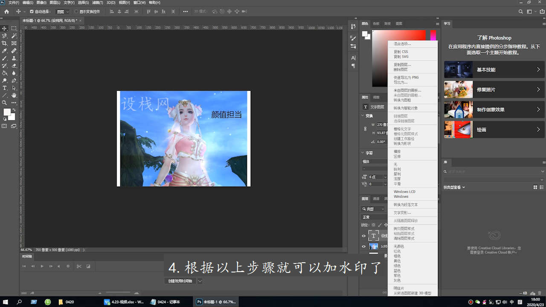
Task: Select the Eyedropper tool
Action: (x=4, y=51)
